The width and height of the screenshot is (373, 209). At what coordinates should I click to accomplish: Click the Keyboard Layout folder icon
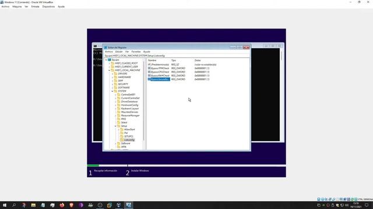point(119,109)
